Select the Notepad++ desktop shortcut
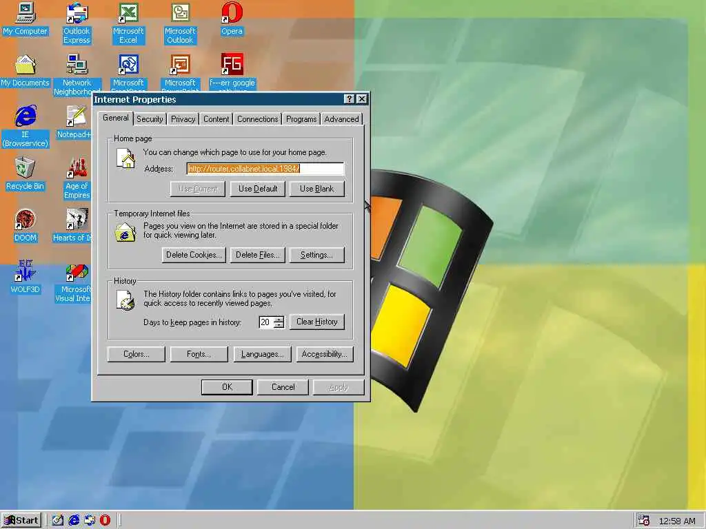706x529 pixels. [x=74, y=123]
